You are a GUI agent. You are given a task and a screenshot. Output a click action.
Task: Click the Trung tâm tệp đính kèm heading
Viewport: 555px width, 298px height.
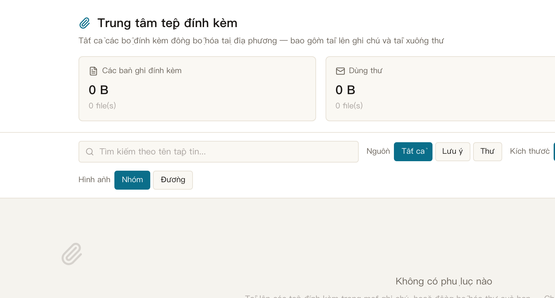(168, 23)
